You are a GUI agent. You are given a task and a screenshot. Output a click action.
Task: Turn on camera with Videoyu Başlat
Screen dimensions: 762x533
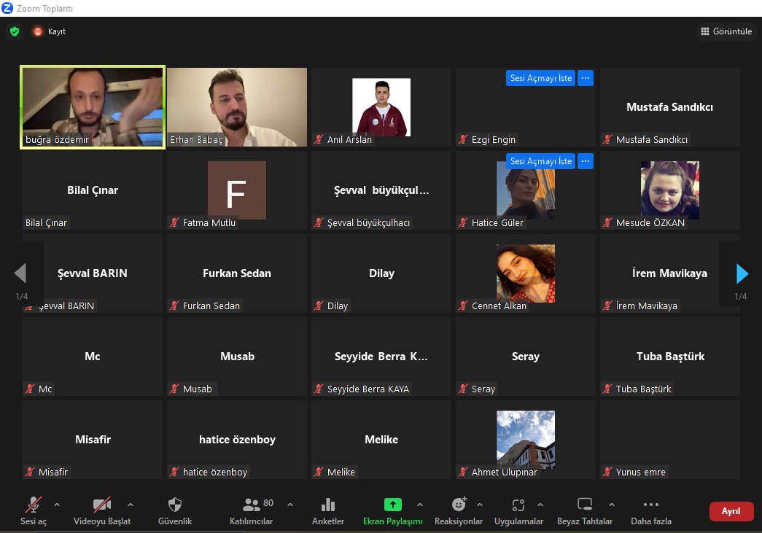[x=102, y=510]
